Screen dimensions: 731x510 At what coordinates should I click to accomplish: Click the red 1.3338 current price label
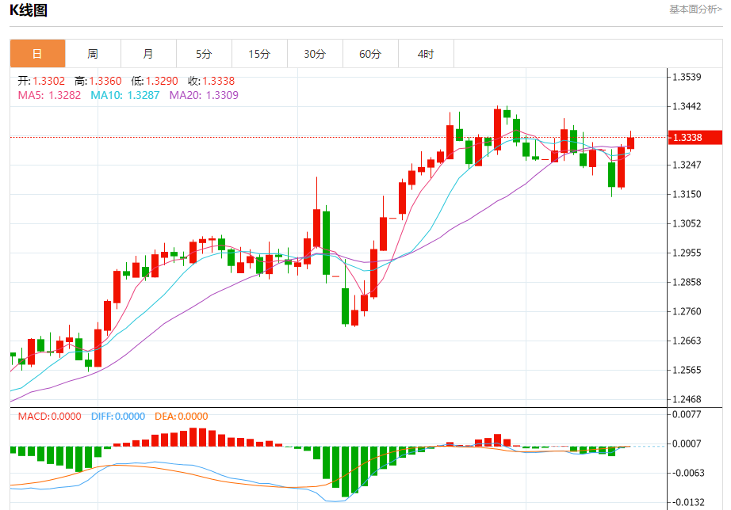pyautogui.click(x=695, y=137)
